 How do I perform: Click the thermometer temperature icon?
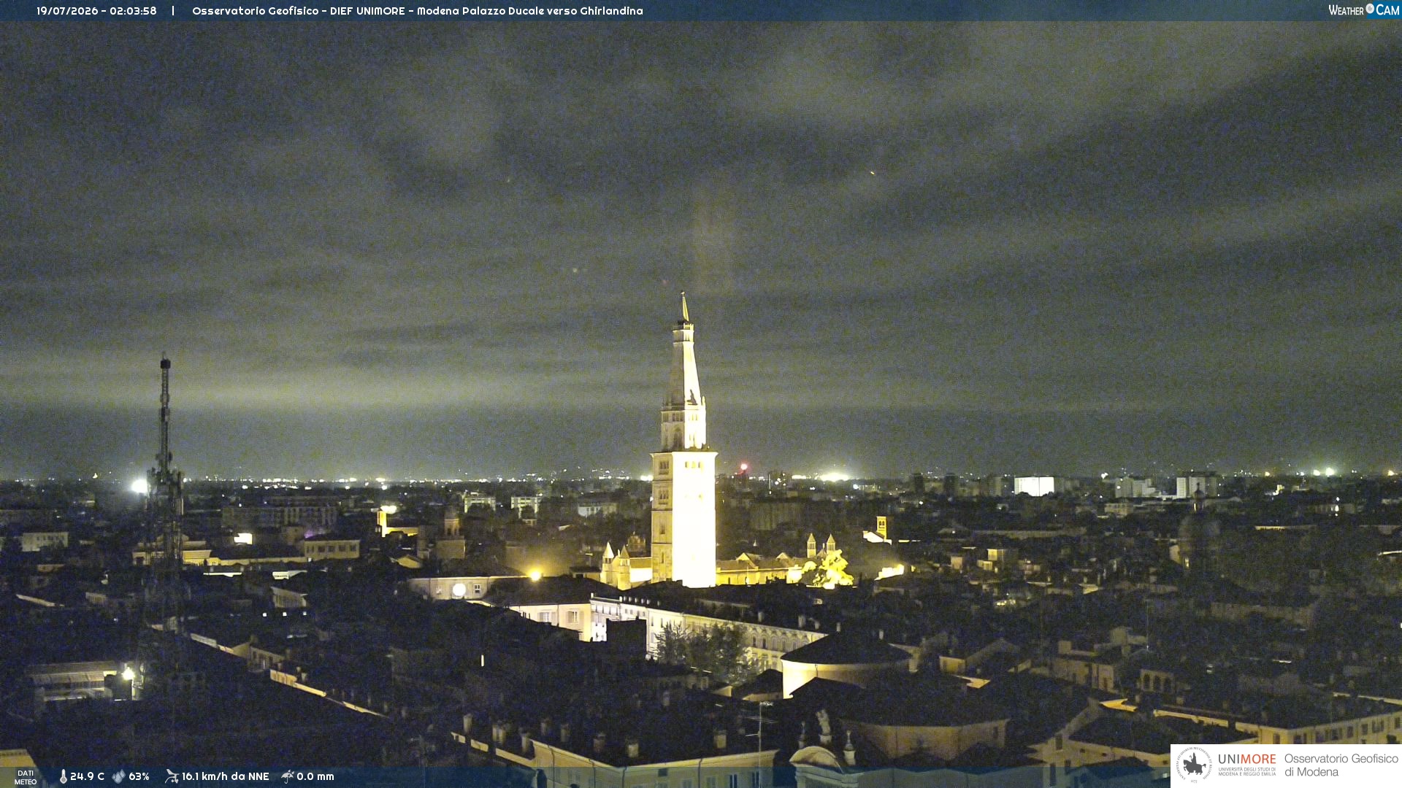point(64,776)
